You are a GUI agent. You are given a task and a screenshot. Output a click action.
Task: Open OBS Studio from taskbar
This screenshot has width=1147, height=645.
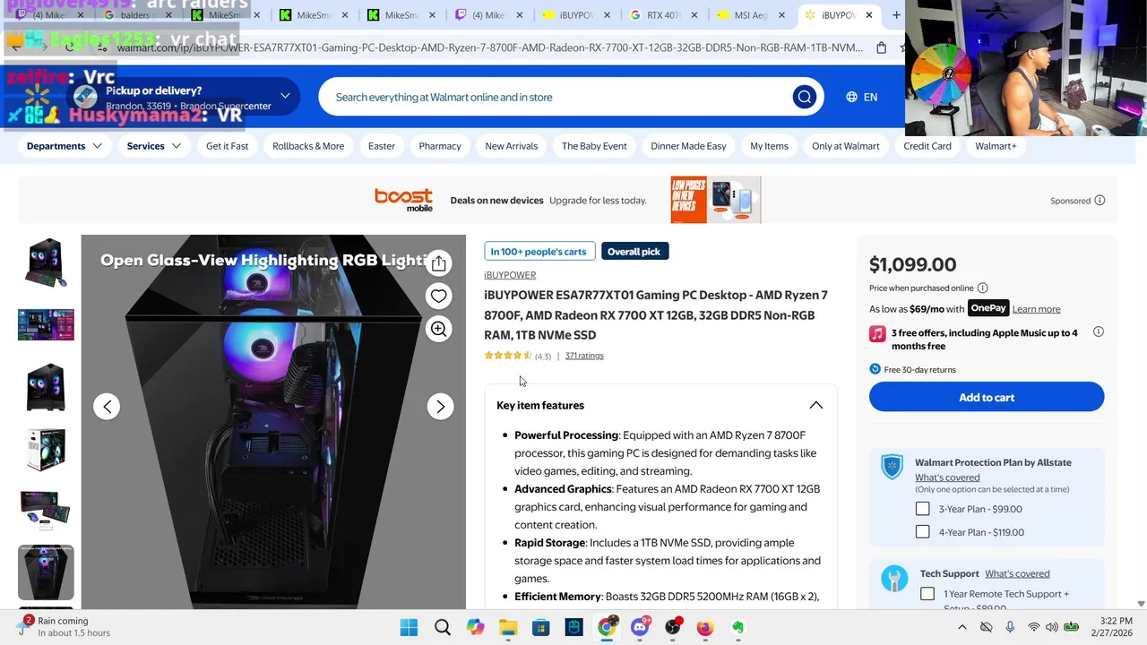673,627
